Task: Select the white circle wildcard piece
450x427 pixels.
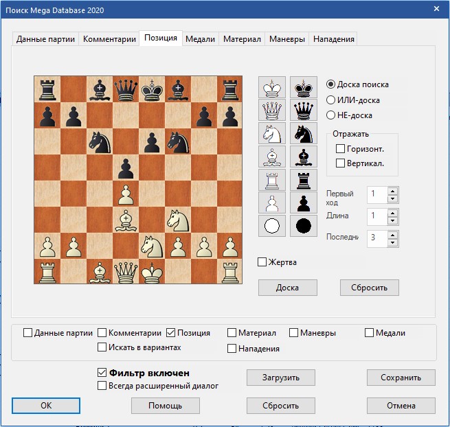Action: (272, 226)
